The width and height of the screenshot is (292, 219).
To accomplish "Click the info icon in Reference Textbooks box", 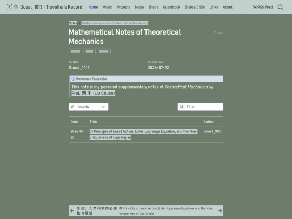I will pos(74,79).
